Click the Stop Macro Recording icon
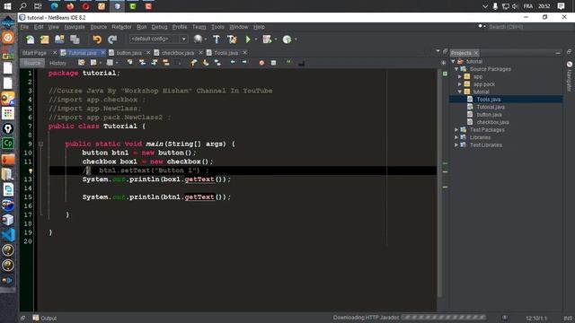Screen dimensions: 575x323 (273, 63)
